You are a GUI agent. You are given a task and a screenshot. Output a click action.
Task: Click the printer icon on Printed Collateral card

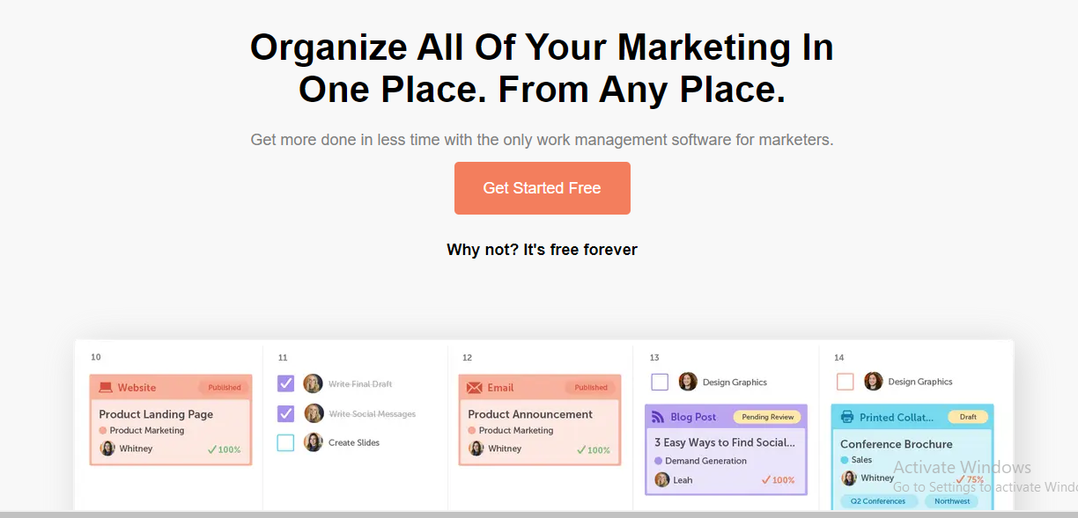[847, 417]
